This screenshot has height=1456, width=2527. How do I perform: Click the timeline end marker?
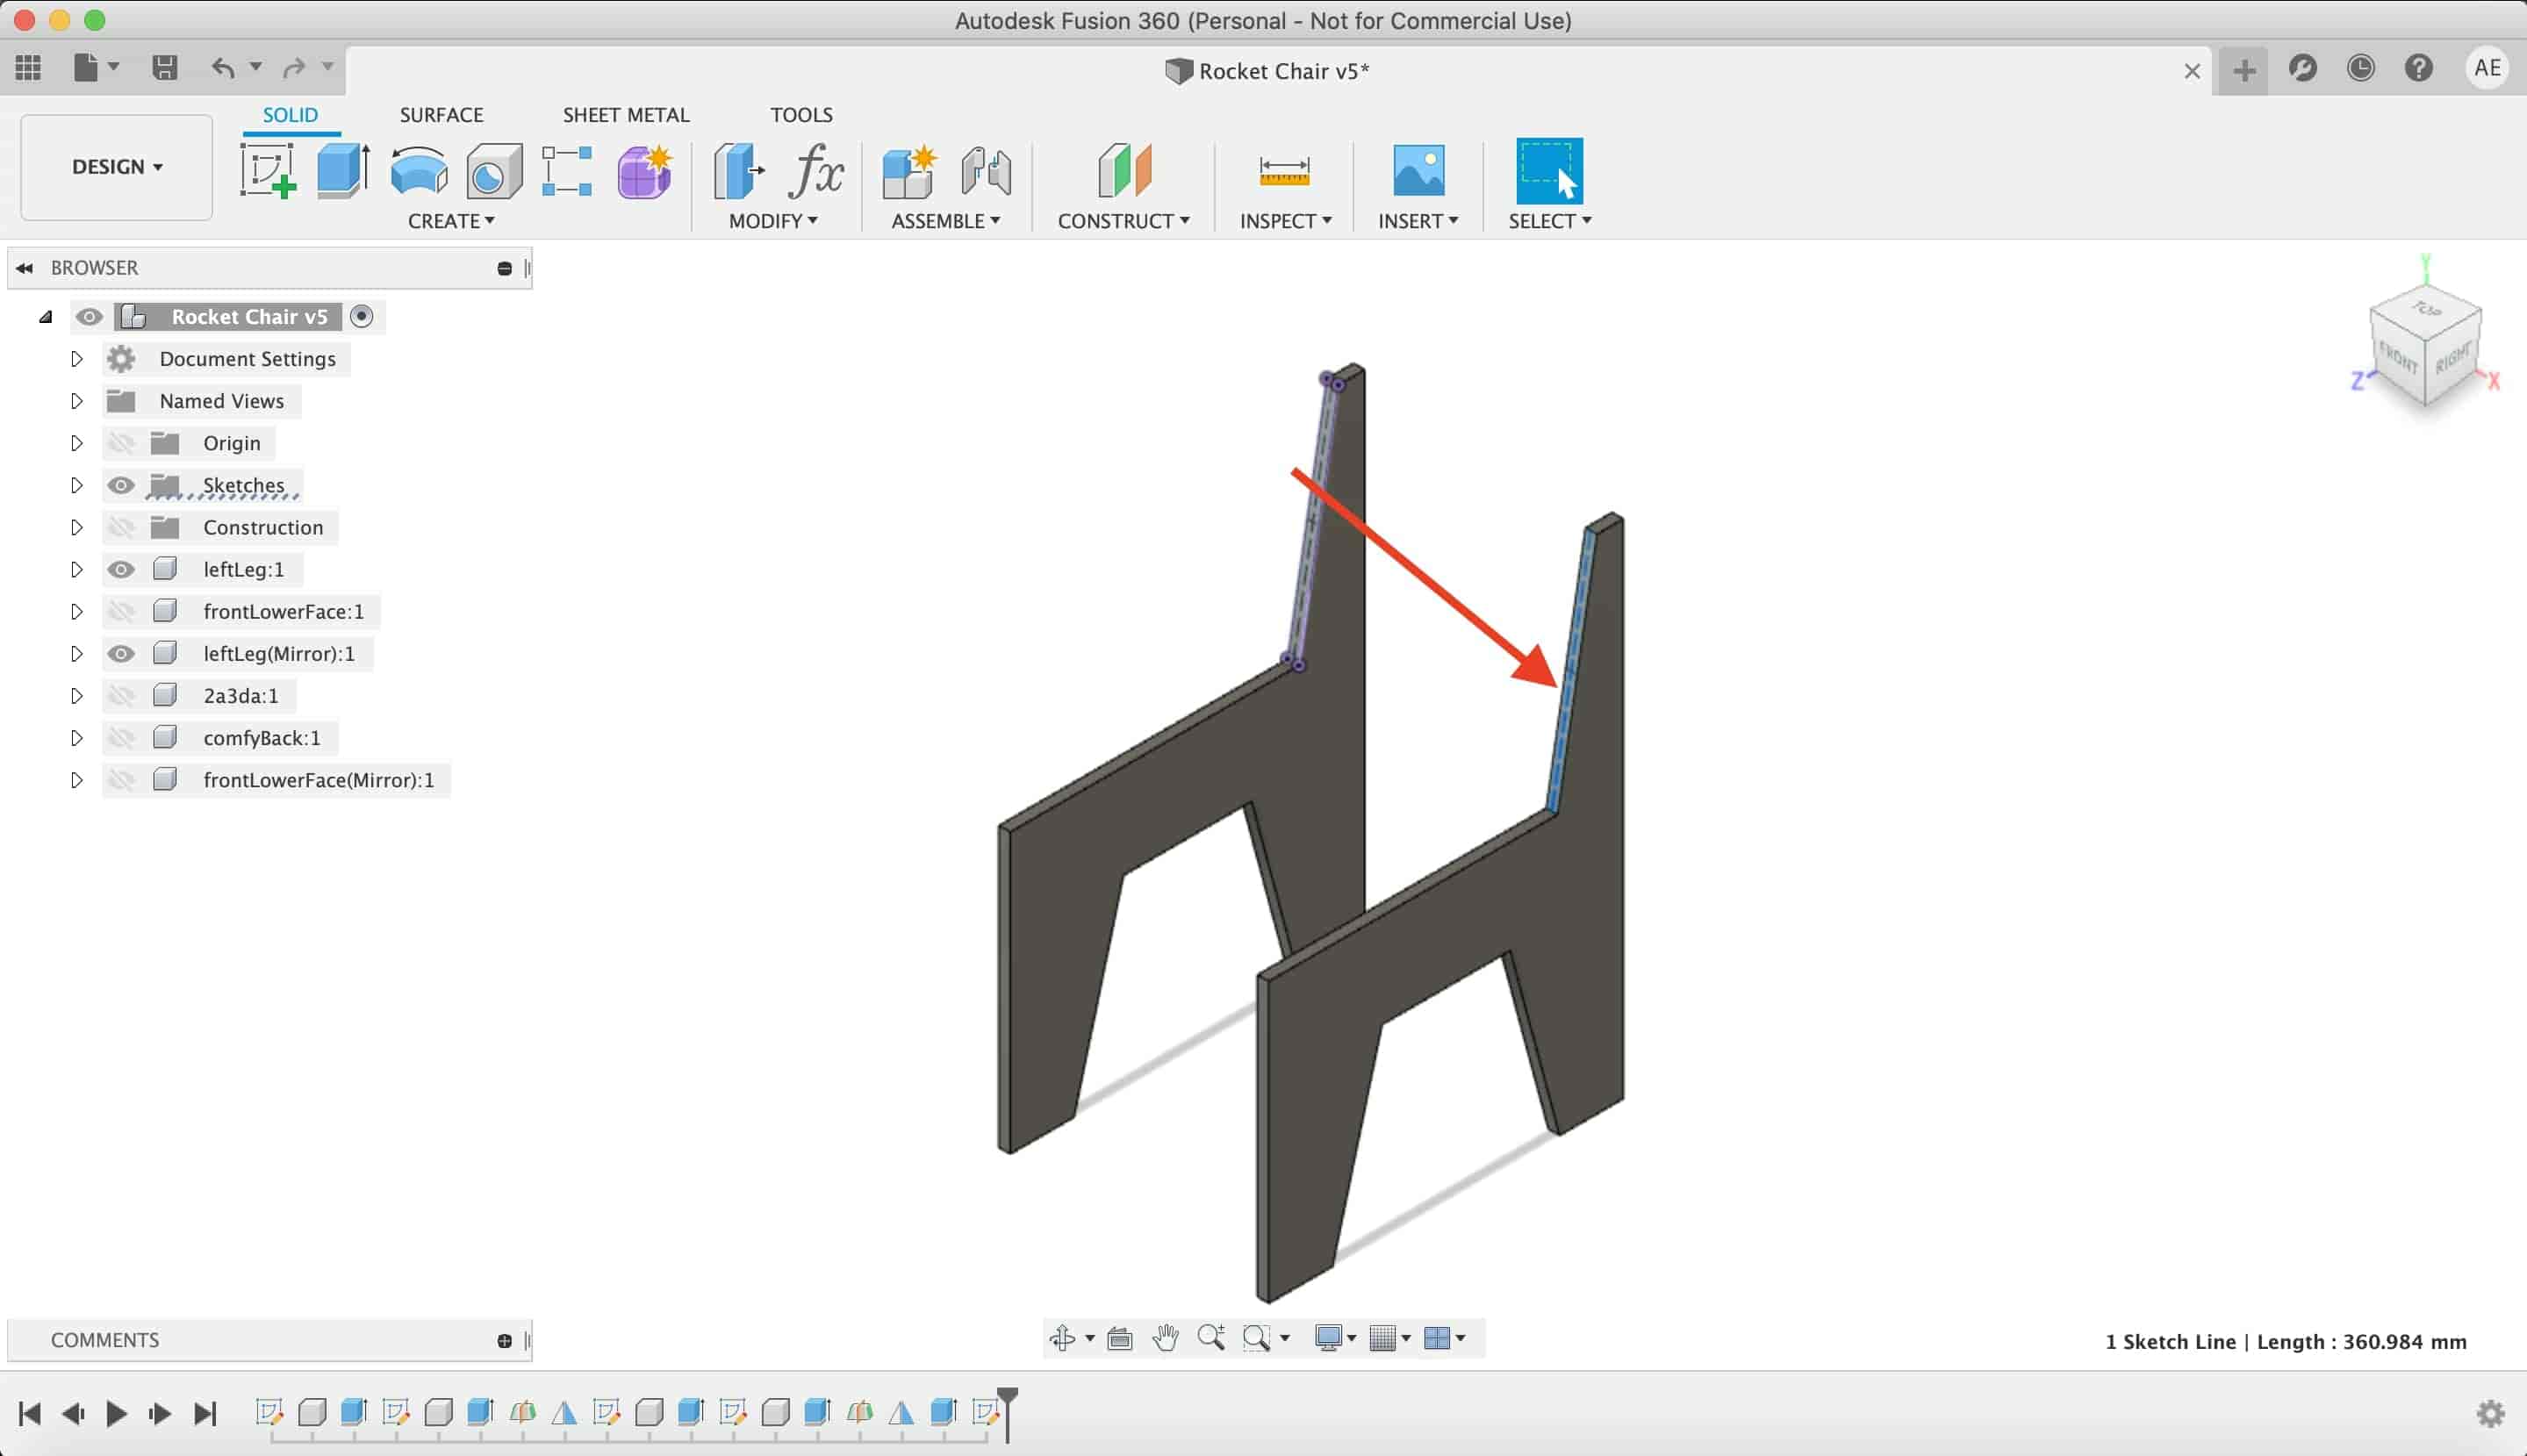point(1008,1413)
